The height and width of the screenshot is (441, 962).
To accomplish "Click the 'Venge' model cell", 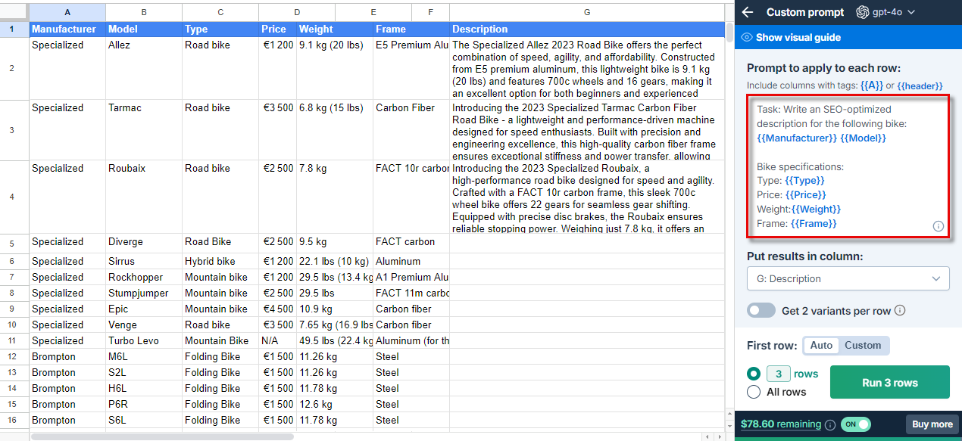I will [x=144, y=325].
